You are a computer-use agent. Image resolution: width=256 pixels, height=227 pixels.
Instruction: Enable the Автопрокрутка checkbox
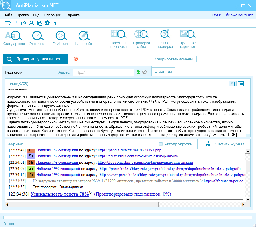pyautogui.click(x=161, y=144)
